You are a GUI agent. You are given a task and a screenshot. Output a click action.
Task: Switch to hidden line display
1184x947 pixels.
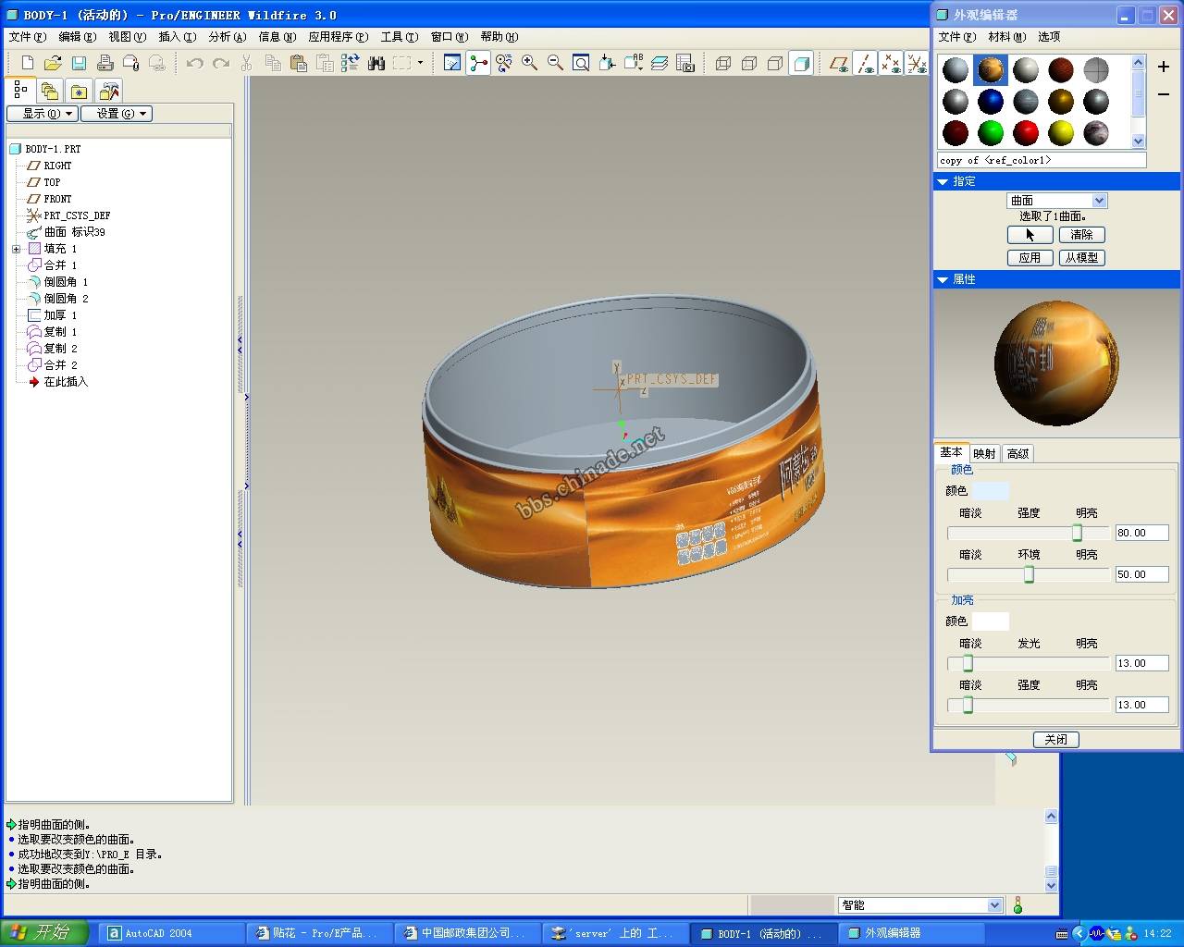point(749,63)
